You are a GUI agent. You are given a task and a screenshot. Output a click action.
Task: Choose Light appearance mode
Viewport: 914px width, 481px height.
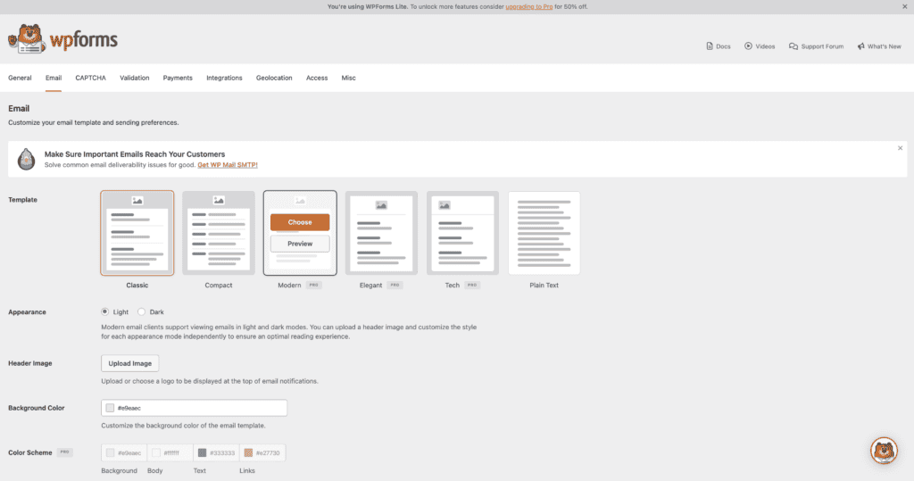click(x=105, y=312)
